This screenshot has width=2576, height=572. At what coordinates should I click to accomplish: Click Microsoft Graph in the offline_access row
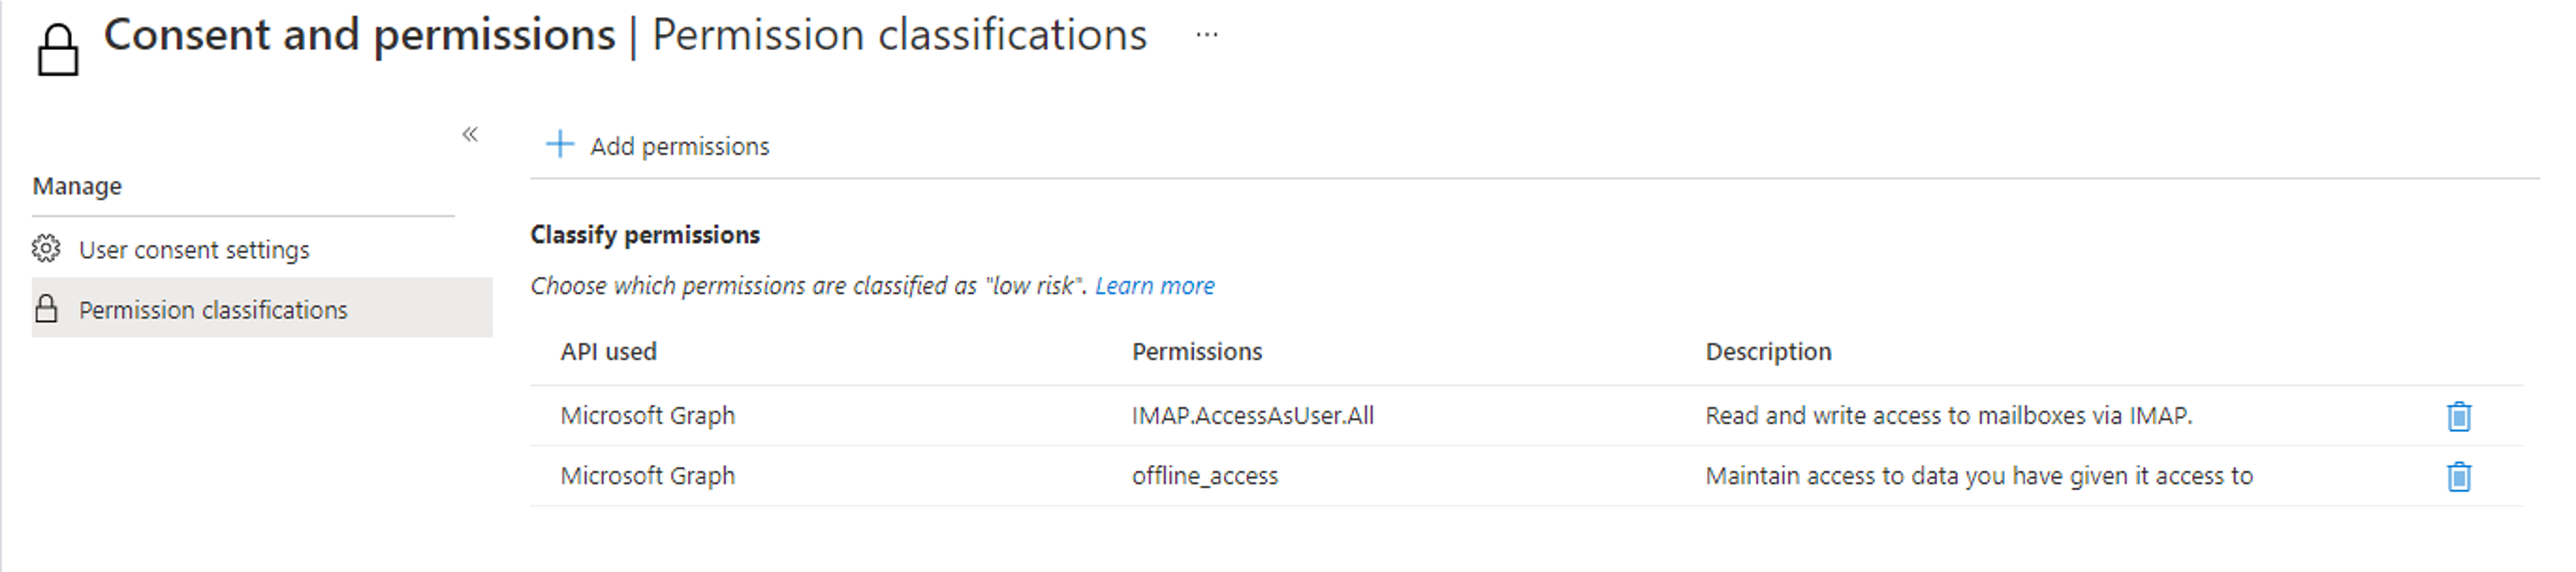tap(647, 476)
